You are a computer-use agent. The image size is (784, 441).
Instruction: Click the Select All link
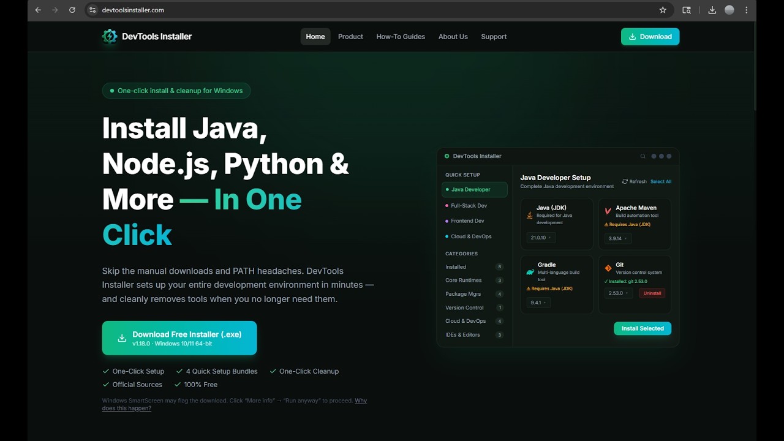tap(661, 181)
